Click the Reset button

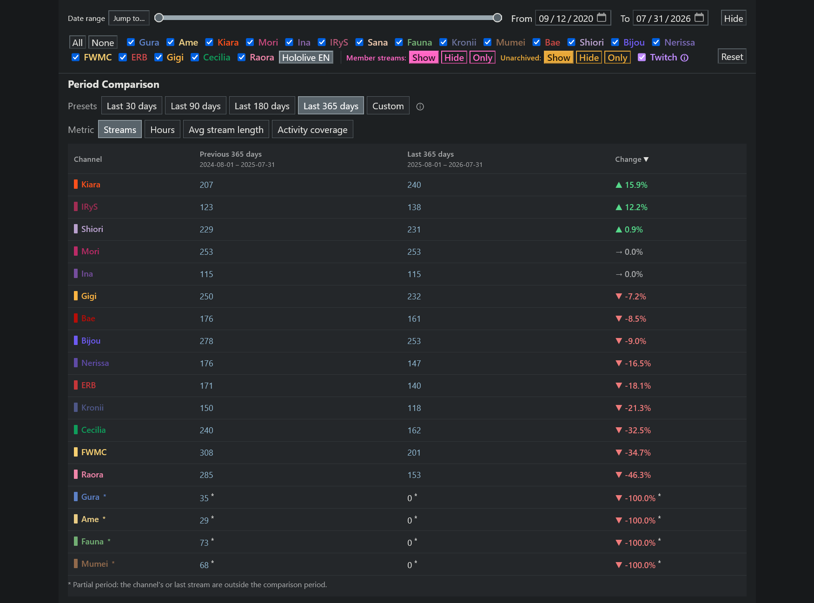pyautogui.click(x=732, y=56)
